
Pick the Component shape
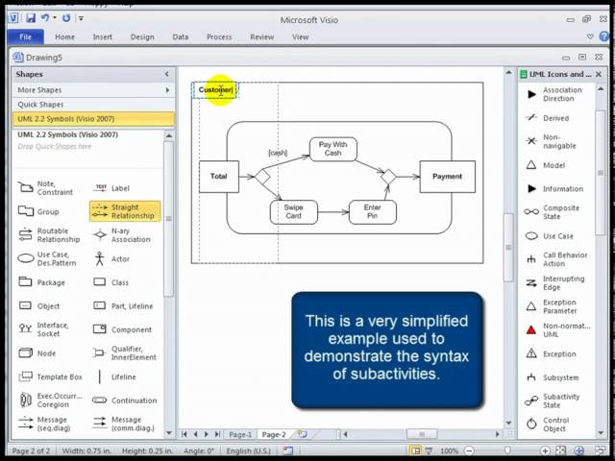122,329
